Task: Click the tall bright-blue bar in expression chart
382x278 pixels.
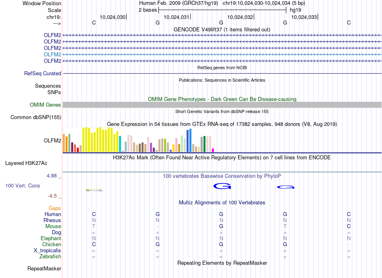Action: (191, 140)
